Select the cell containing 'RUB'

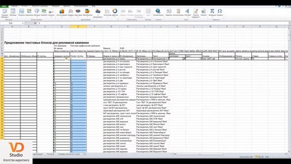[122, 48]
